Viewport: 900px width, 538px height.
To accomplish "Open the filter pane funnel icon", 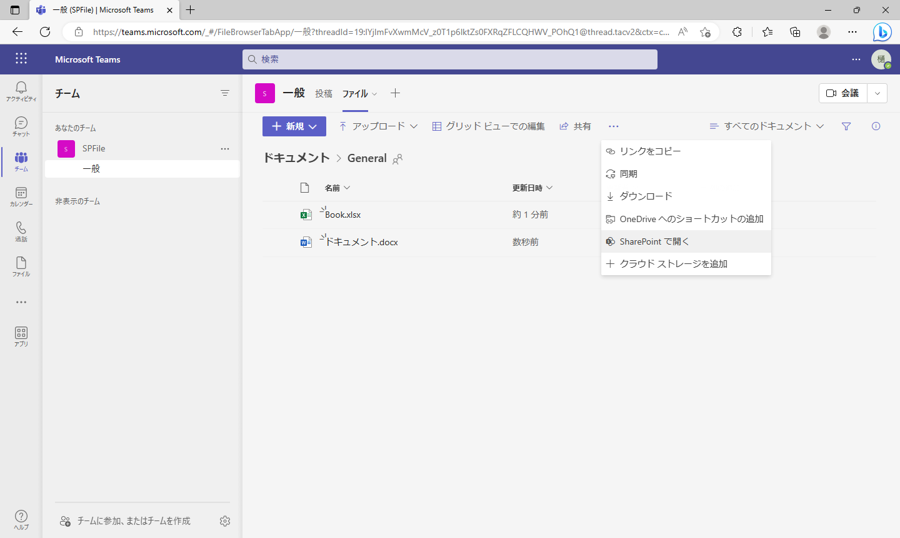I will tap(846, 126).
